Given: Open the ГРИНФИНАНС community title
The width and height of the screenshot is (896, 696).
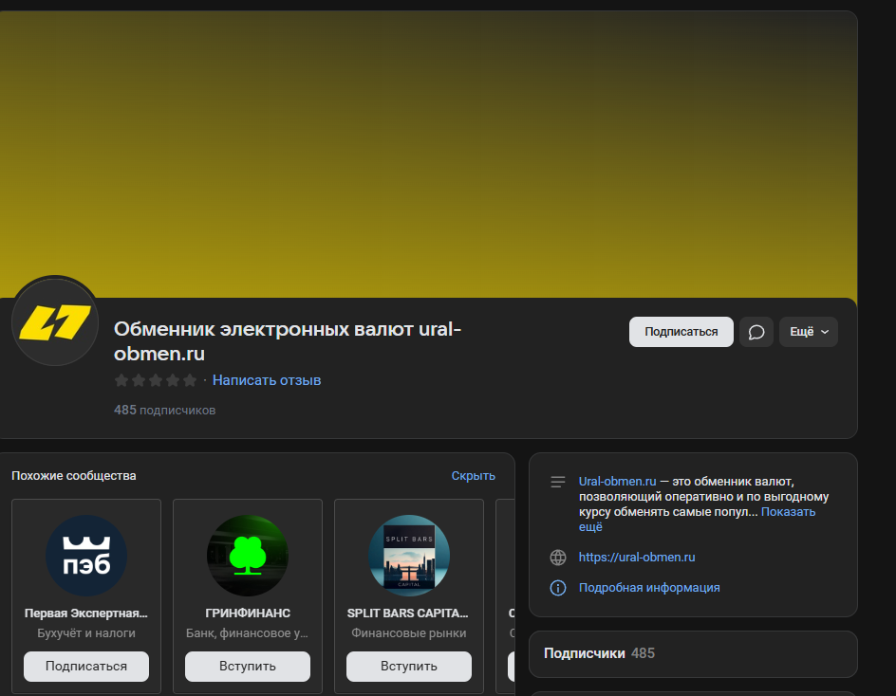Looking at the screenshot, I should point(248,614).
